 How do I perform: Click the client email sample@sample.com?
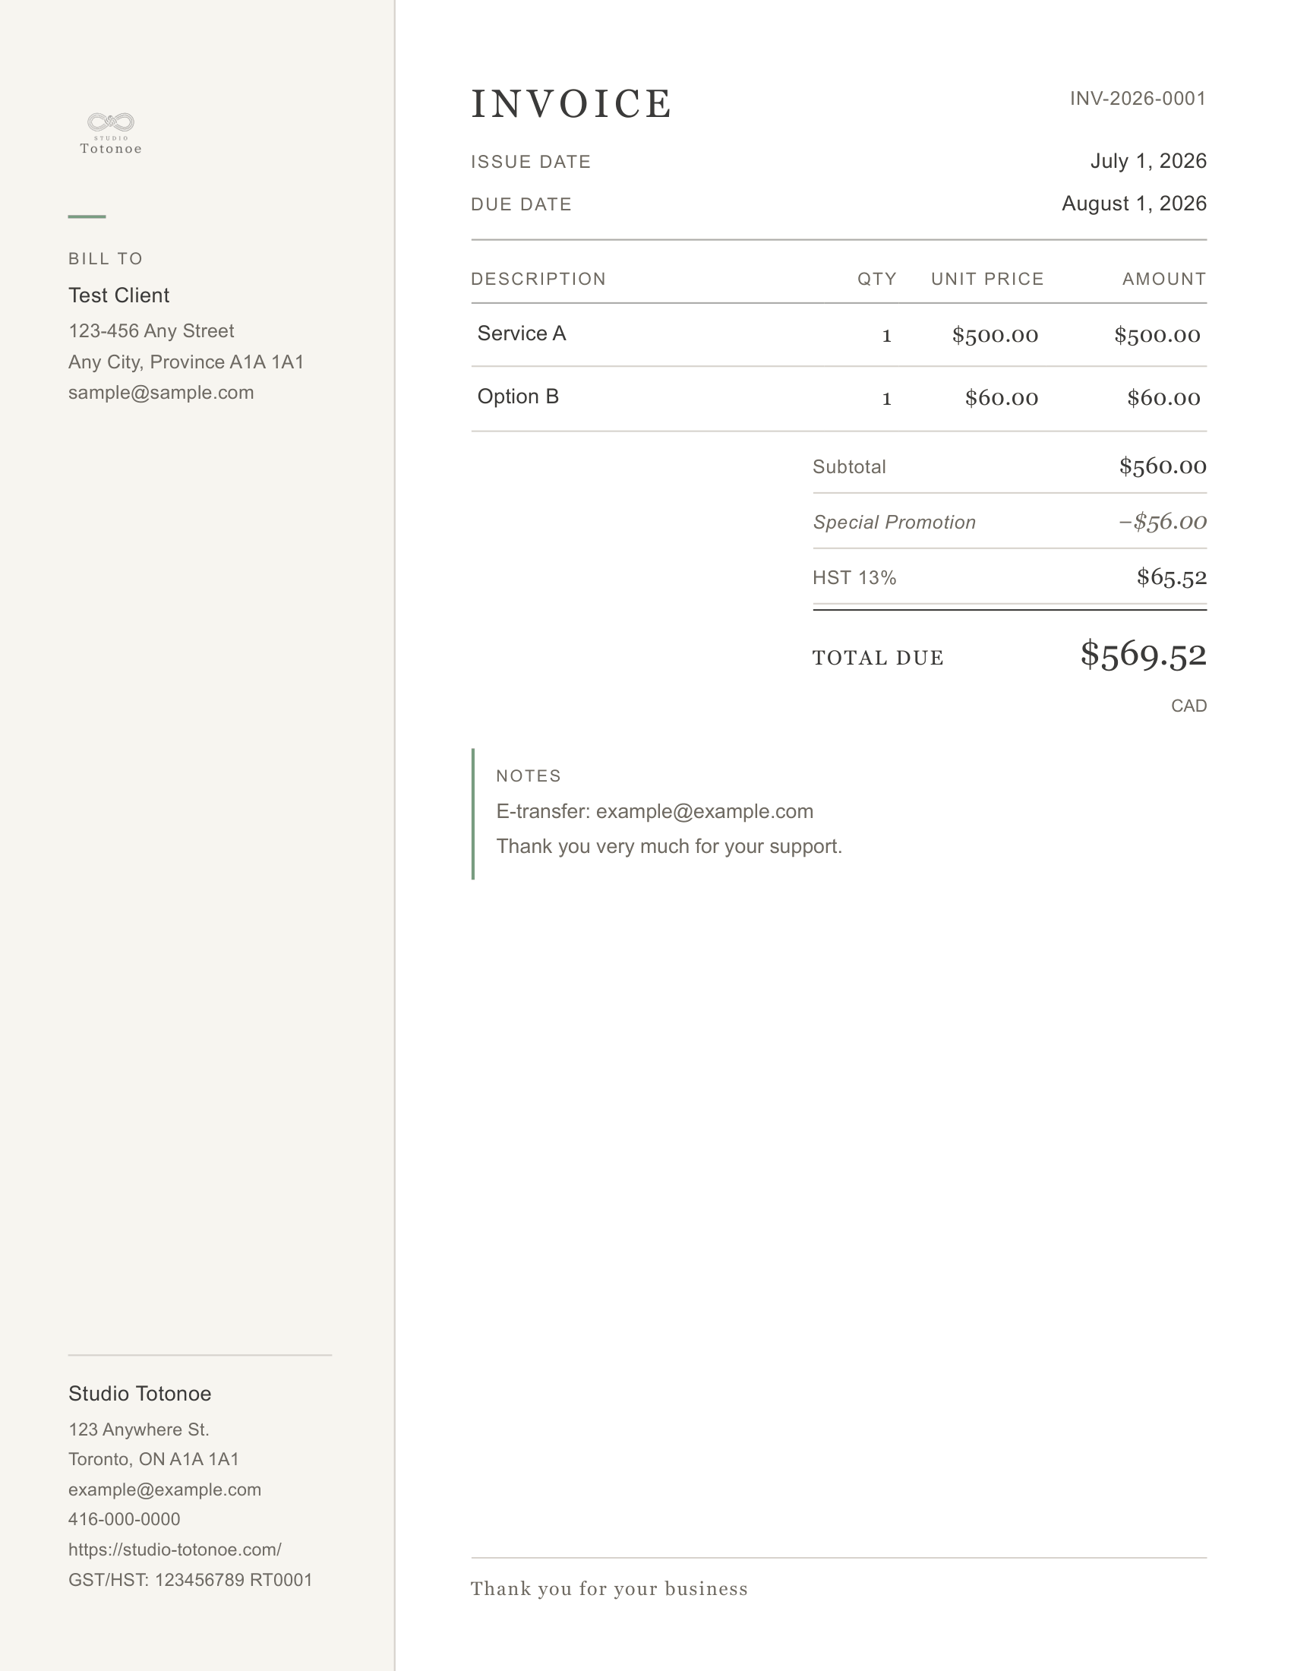click(160, 393)
